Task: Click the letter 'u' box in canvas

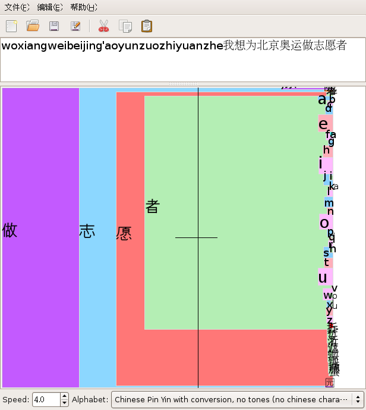Action: [x=324, y=277]
